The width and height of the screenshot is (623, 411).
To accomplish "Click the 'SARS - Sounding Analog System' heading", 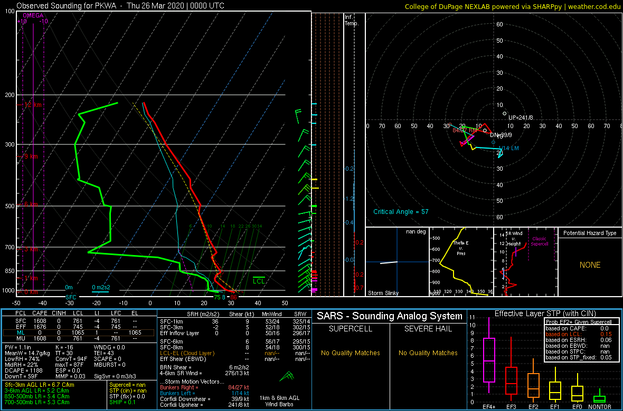I will [390, 316].
